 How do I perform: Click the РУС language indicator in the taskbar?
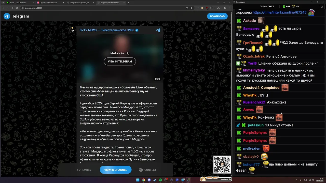305,180
